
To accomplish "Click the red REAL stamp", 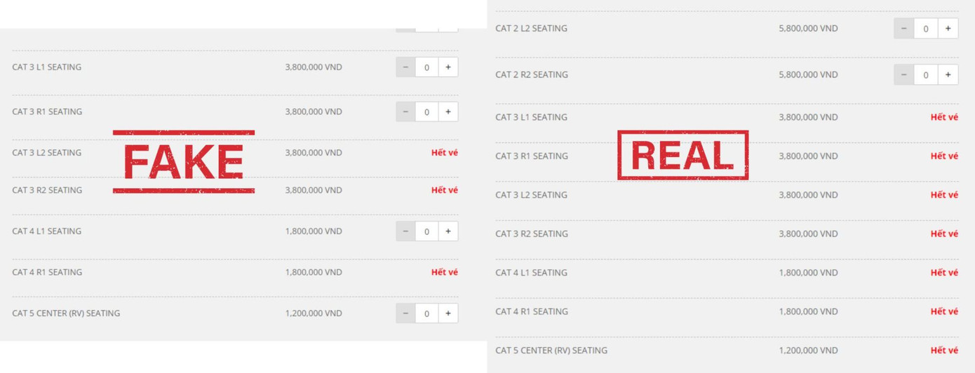I will (x=682, y=155).
